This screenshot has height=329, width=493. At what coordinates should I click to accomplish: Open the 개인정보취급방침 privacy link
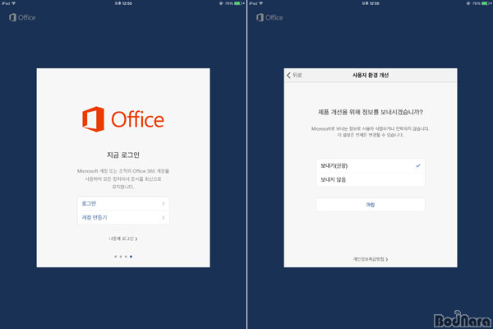coord(371,259)
